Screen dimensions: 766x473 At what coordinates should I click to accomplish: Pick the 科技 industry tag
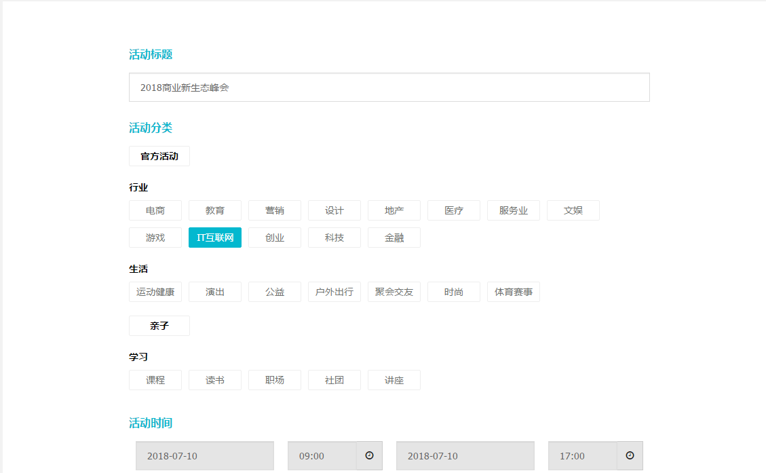tap(334, 238)
